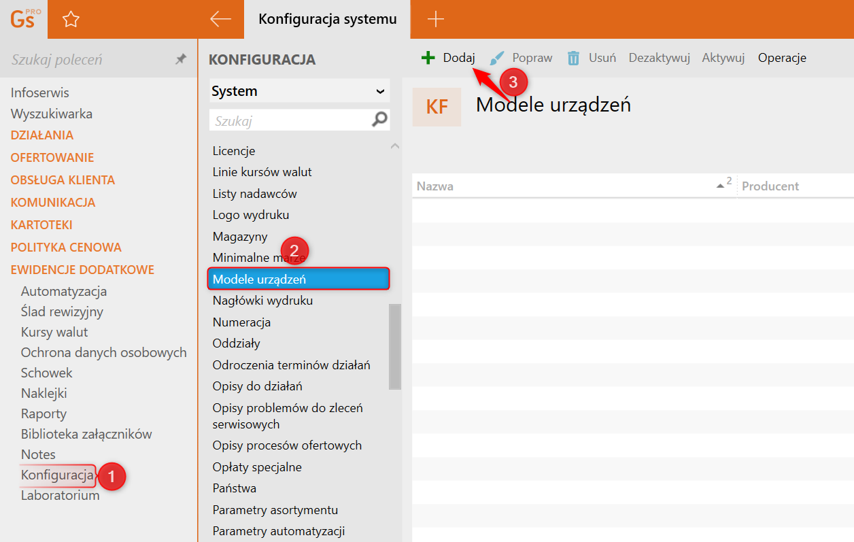Open Wyszukiwarka in sidebar

[x=52, y=114]
